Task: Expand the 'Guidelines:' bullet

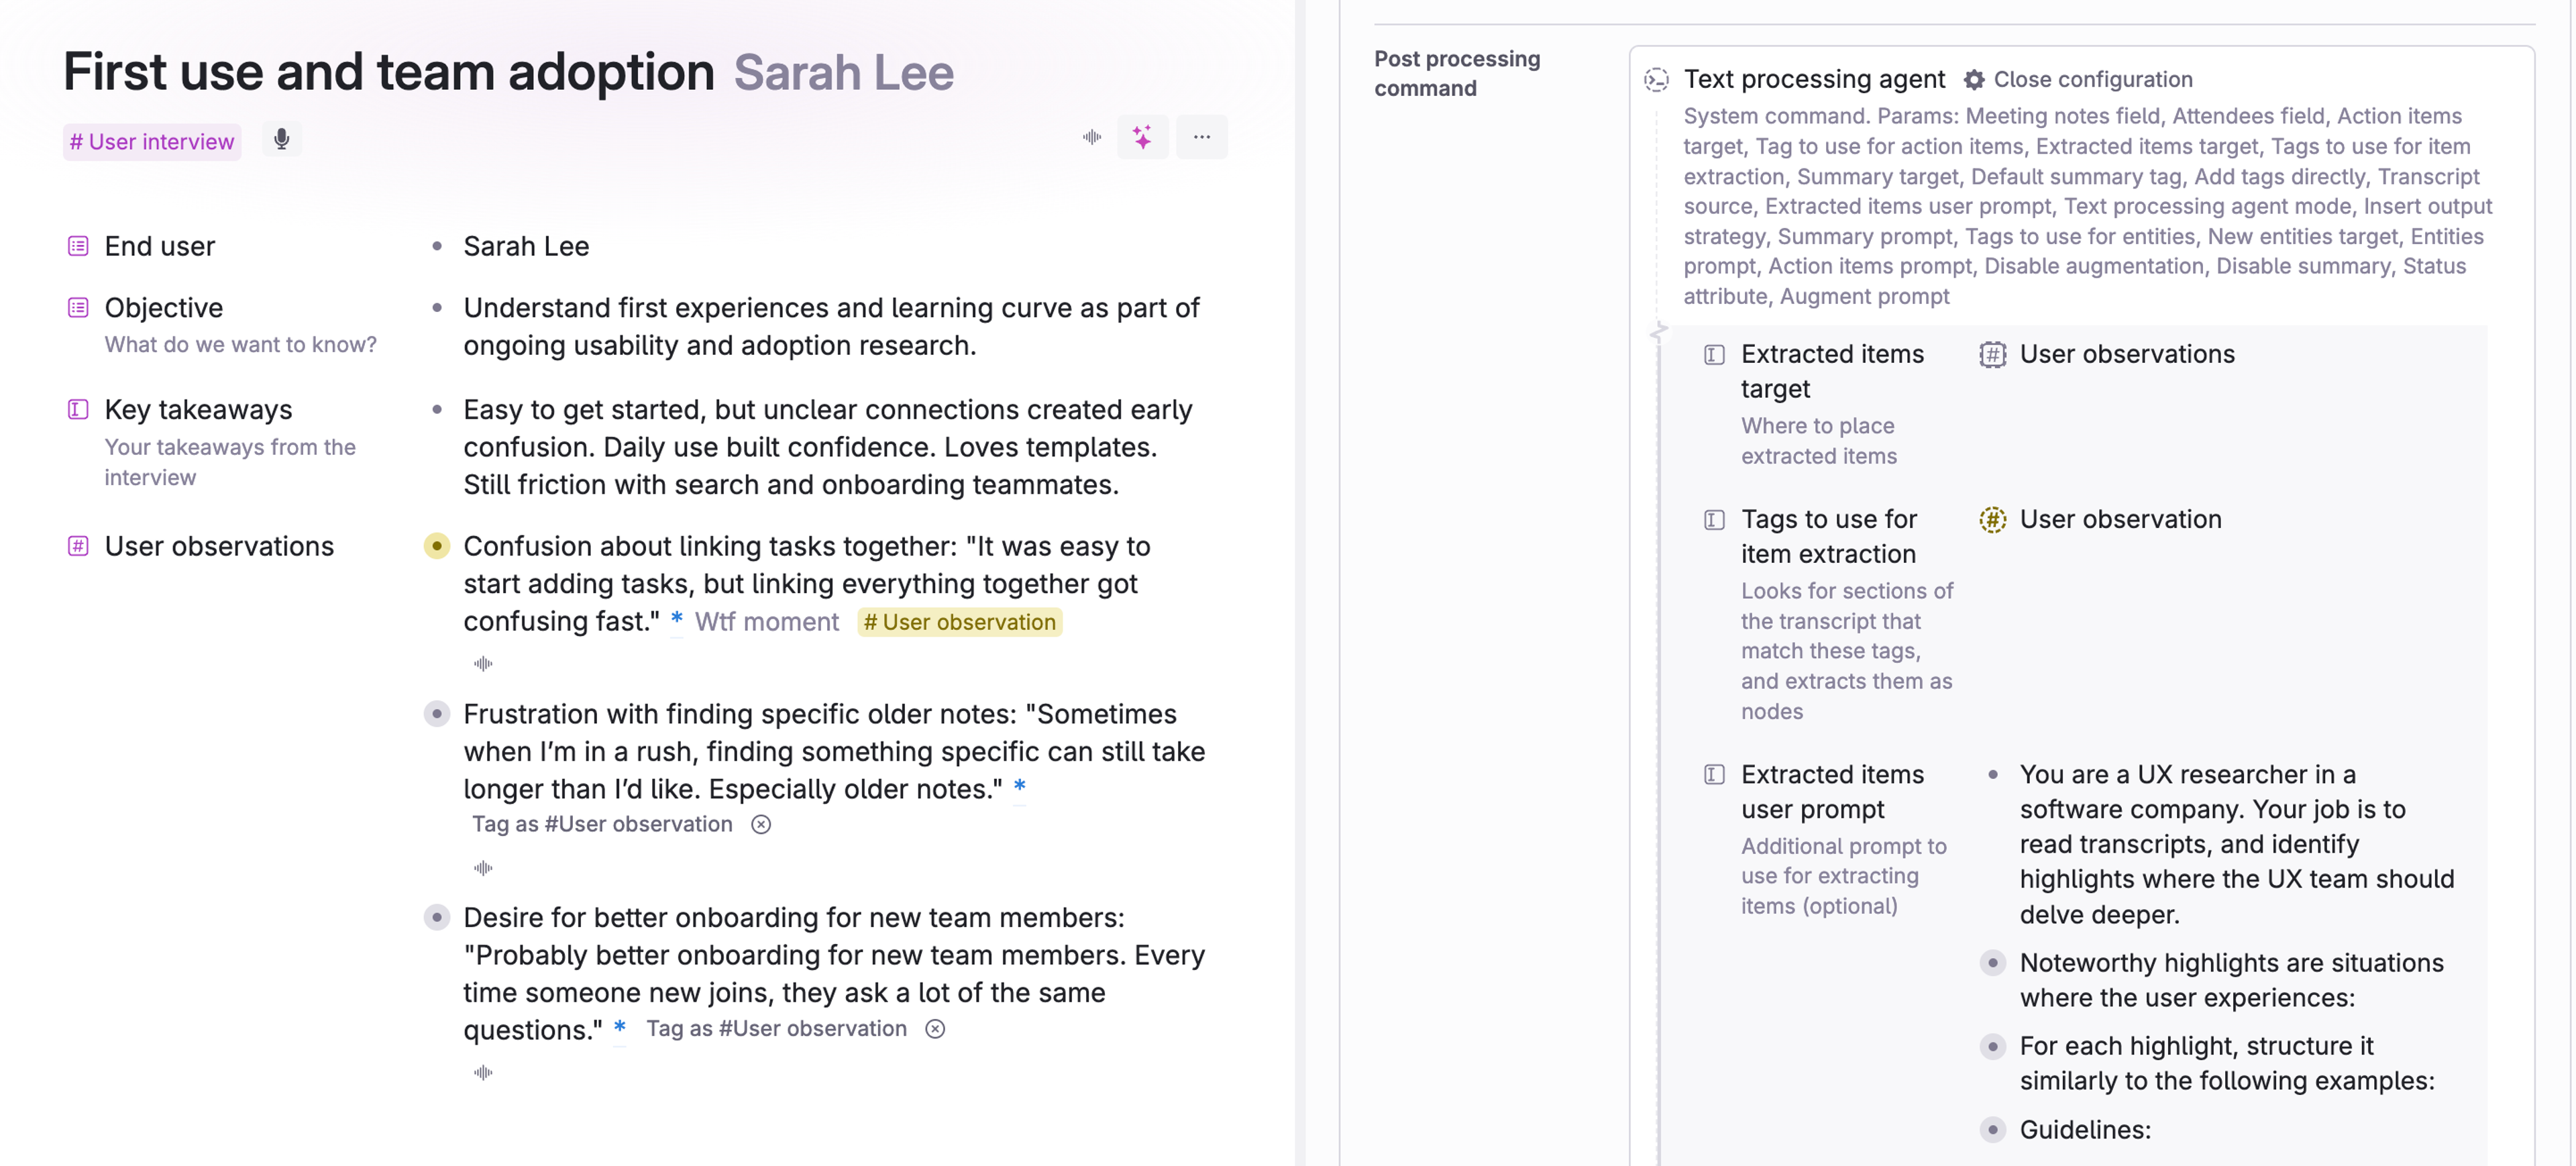Action: pyautogui.click(x=1992, y=1130)
